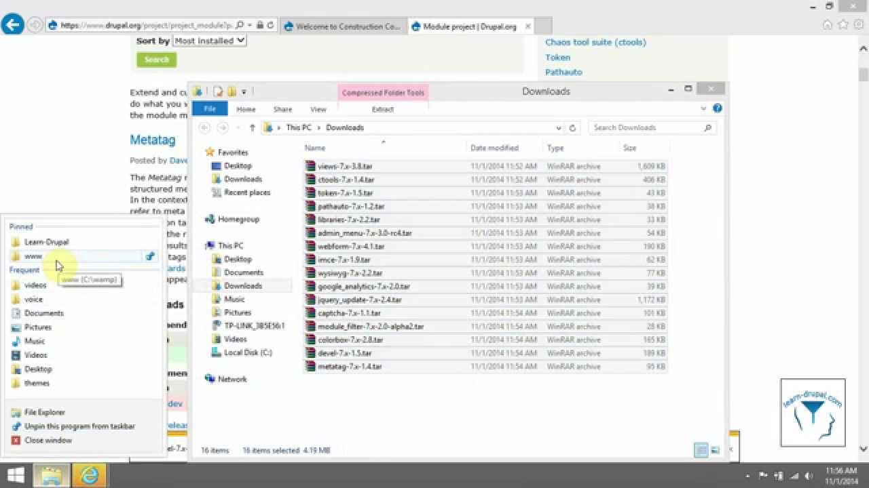The width and height of the screenshot is (869, 488).
Task: Click the imce-7.x-1.9.tar archive icon
Action: tap(310, 260)
